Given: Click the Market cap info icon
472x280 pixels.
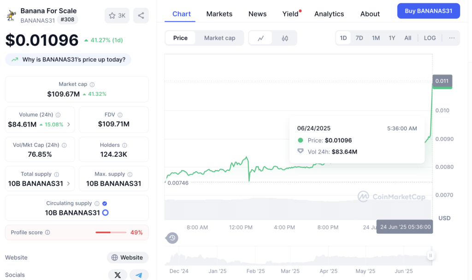Looking at the screenshot, I should pyautogui.click(x=92, y=85).
